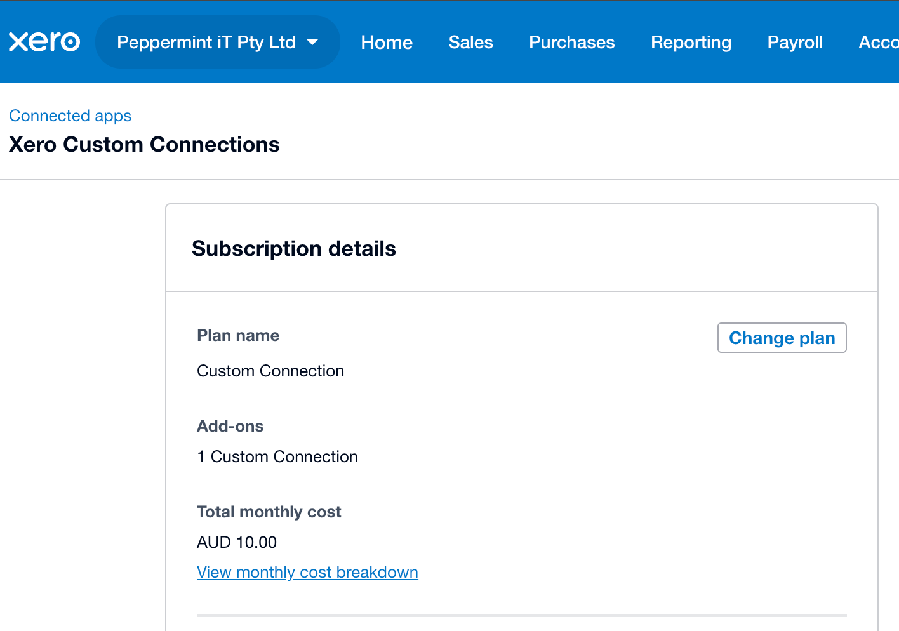Follow the Connected apps breadcrumb link
Image resolution: width=899 pixels, height=631 pixels.
70,116
